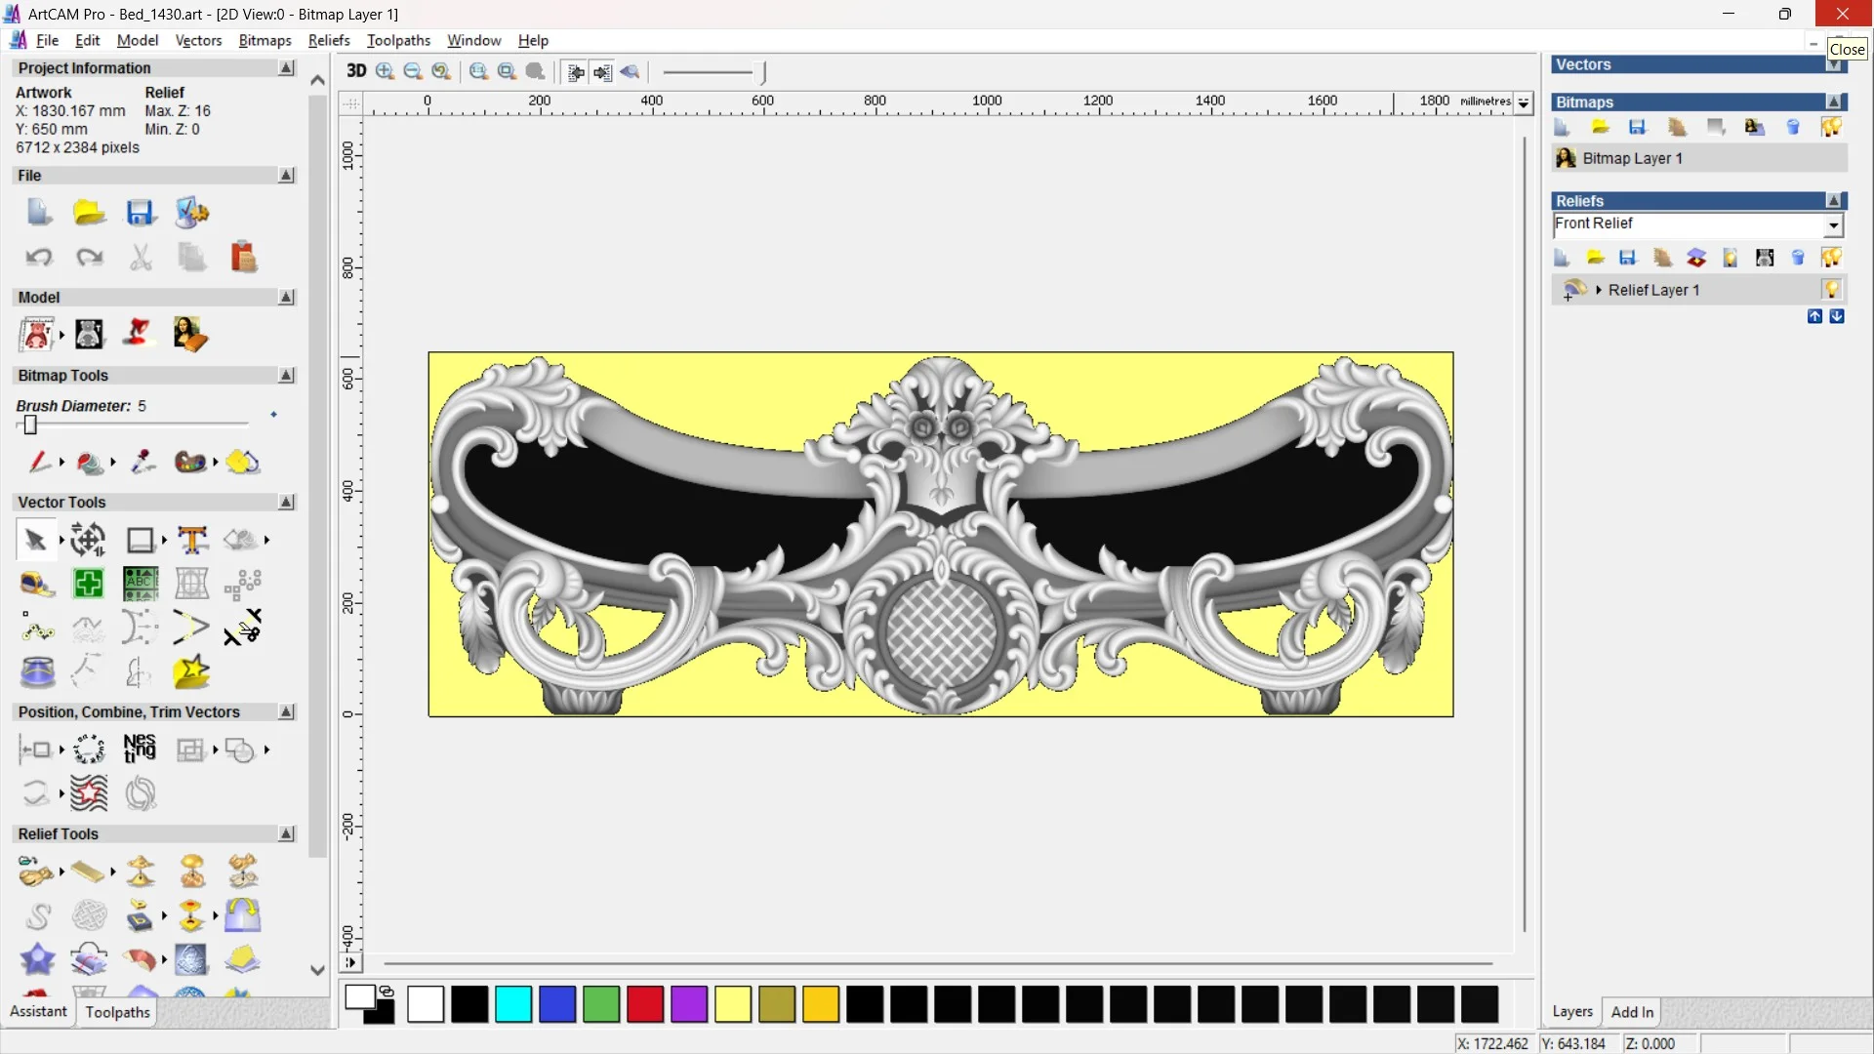Click the Paint Brush bitmap tool

(39, 462)
